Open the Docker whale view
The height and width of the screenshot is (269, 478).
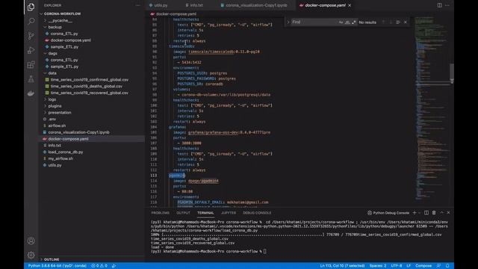tap(31, 93)
